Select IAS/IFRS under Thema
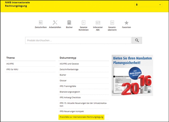Viewport: 169px width, 122px height. 10,64
